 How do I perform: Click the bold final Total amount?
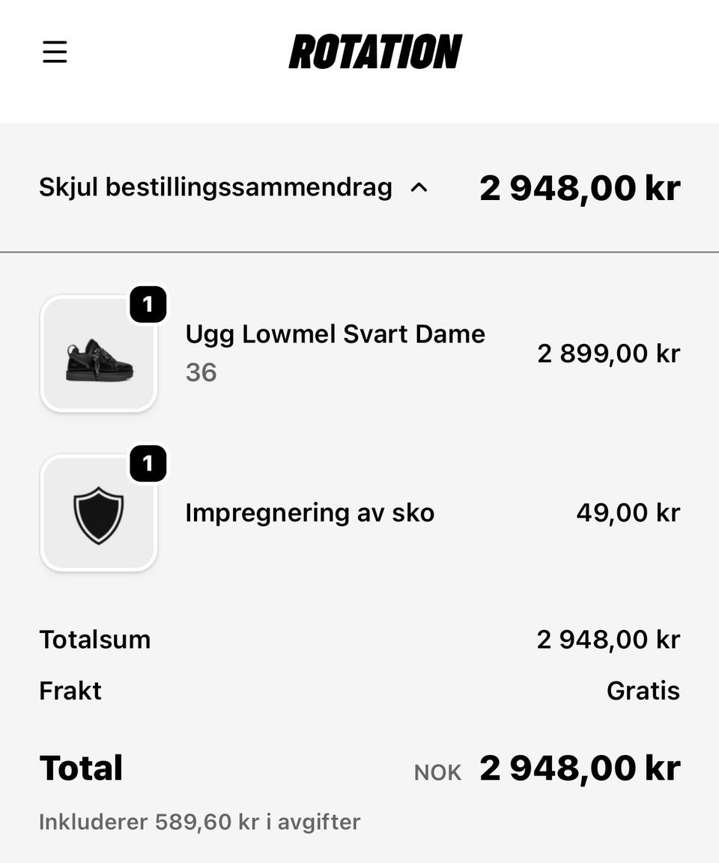click(x=580, y=769)
